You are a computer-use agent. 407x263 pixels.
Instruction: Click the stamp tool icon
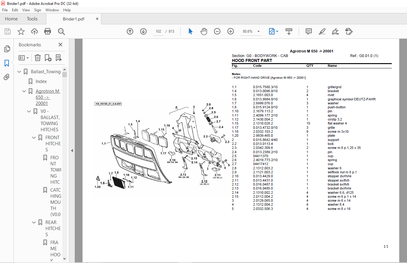tap(349, 31)
